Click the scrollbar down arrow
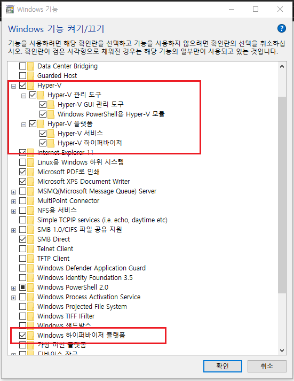 282,351
